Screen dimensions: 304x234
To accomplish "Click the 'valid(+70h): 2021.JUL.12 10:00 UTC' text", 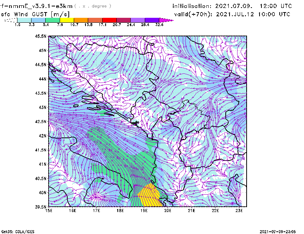I will [x=232, y=14].
